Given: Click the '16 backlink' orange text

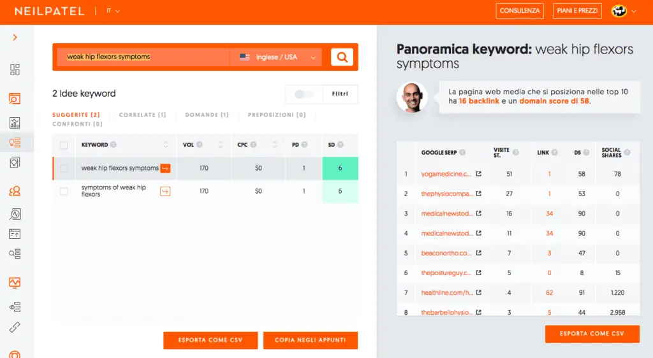Looking at the screenshot, I should [479, 101].
